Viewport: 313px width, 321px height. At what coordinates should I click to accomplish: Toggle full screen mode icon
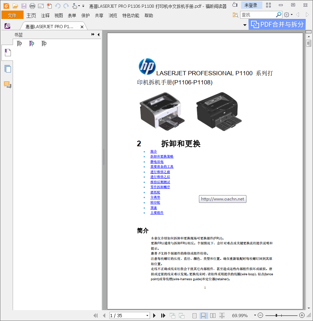click(269, 5)
